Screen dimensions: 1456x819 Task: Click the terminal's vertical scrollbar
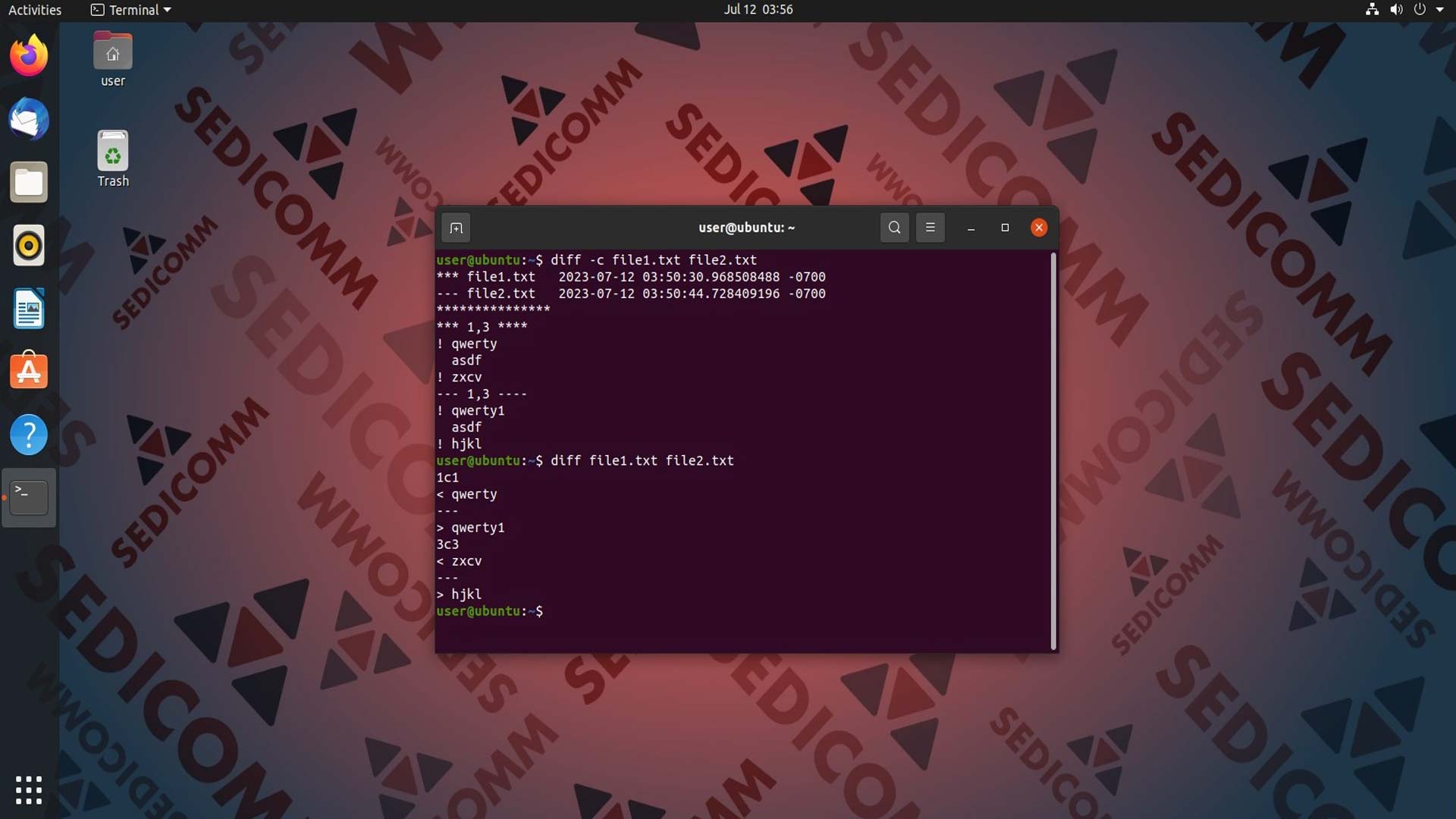click(x=1053, y=451)
